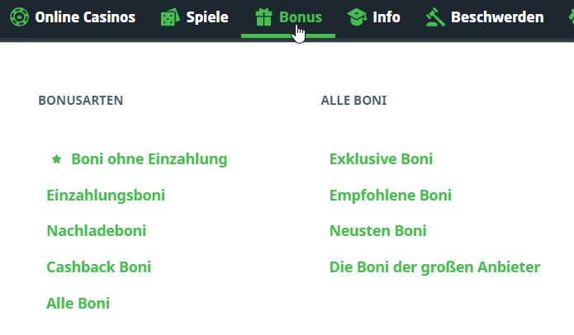Click the casino chip icon beside Online Casinos

click(19, 17)
